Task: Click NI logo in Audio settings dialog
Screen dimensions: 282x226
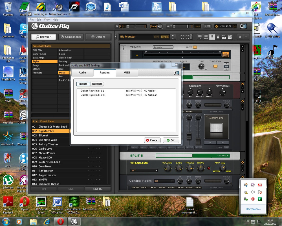Action: click(x=176, y=73)
